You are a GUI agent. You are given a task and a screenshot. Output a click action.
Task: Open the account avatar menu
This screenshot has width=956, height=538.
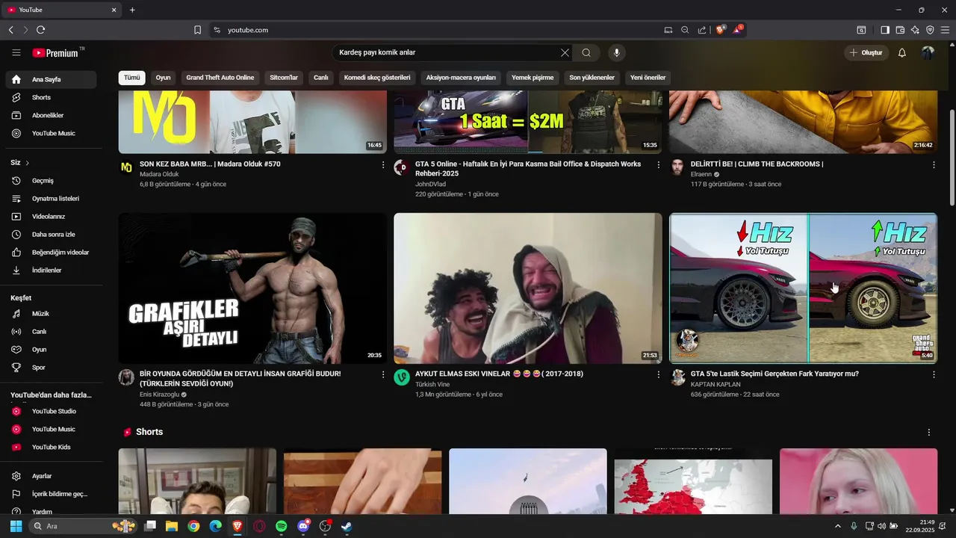(928, 53)
